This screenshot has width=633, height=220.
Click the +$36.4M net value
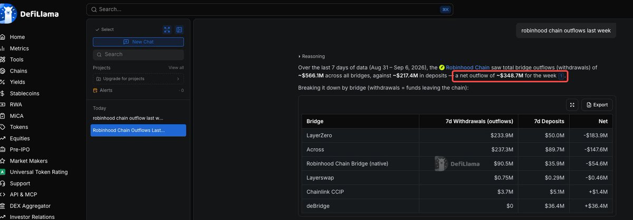pos(595,206)
